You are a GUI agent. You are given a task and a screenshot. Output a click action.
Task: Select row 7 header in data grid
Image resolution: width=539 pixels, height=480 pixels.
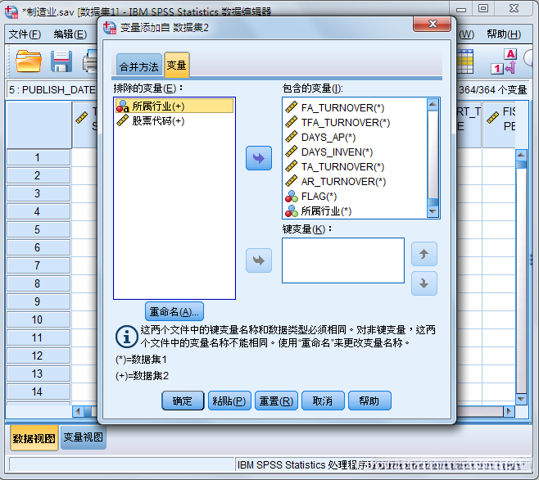pos(38,265)
